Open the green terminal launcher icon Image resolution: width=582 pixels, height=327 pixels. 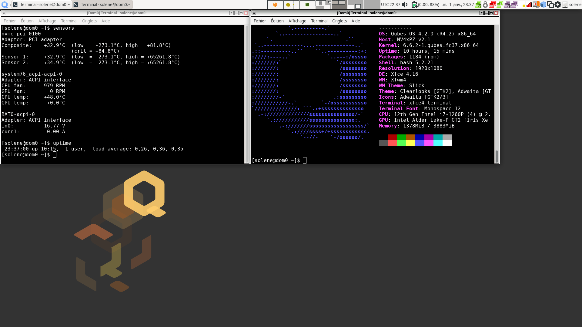pos(307,5)
